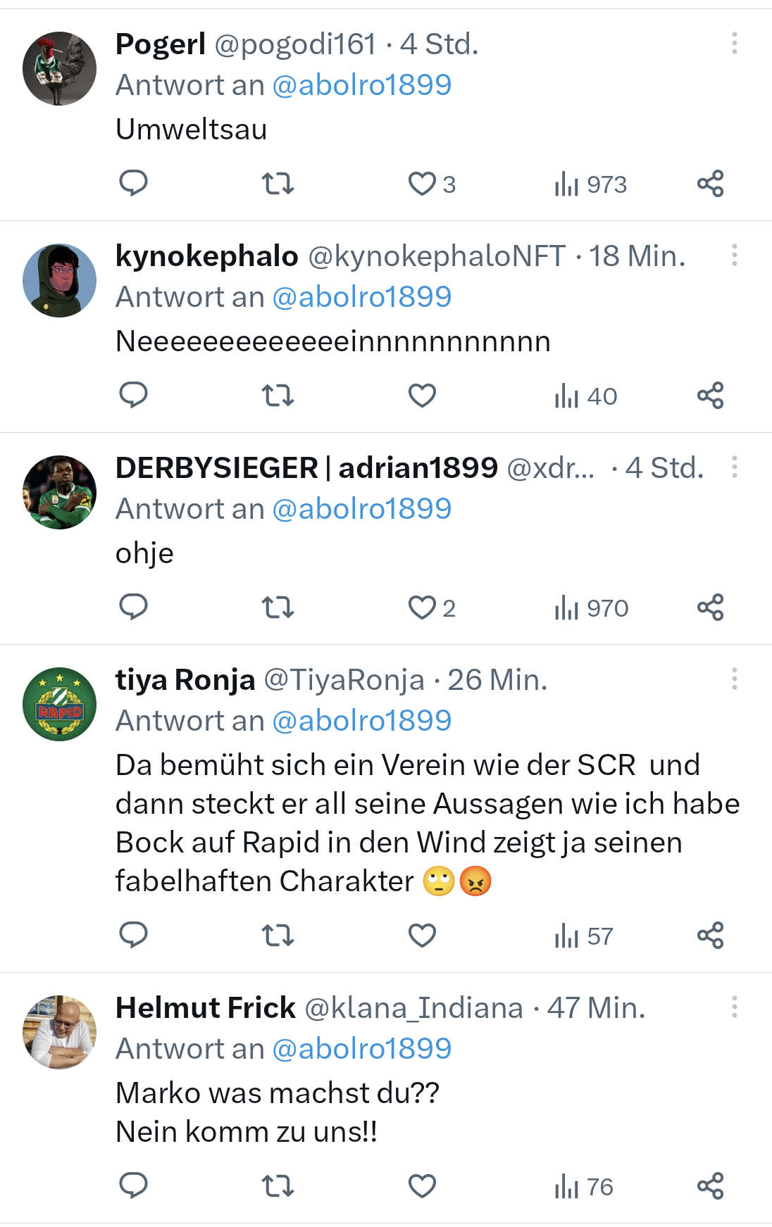Toggle like on DERBYSIEGER's "ohje" tweet
772x1227 pixels.
(423, 608)
